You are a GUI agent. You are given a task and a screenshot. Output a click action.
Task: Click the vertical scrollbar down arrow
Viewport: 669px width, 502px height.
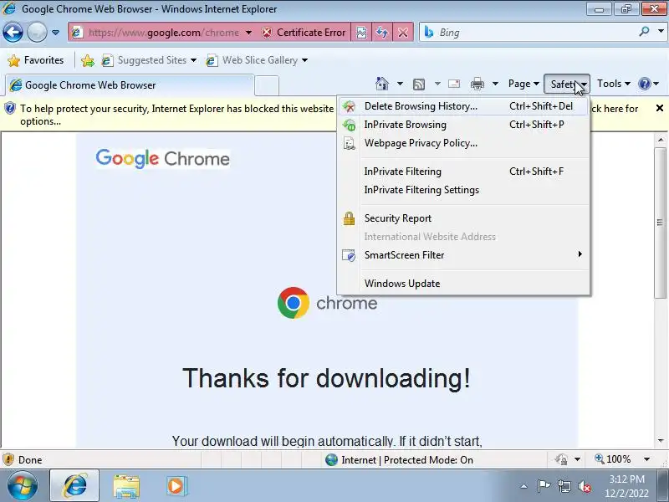661,441
